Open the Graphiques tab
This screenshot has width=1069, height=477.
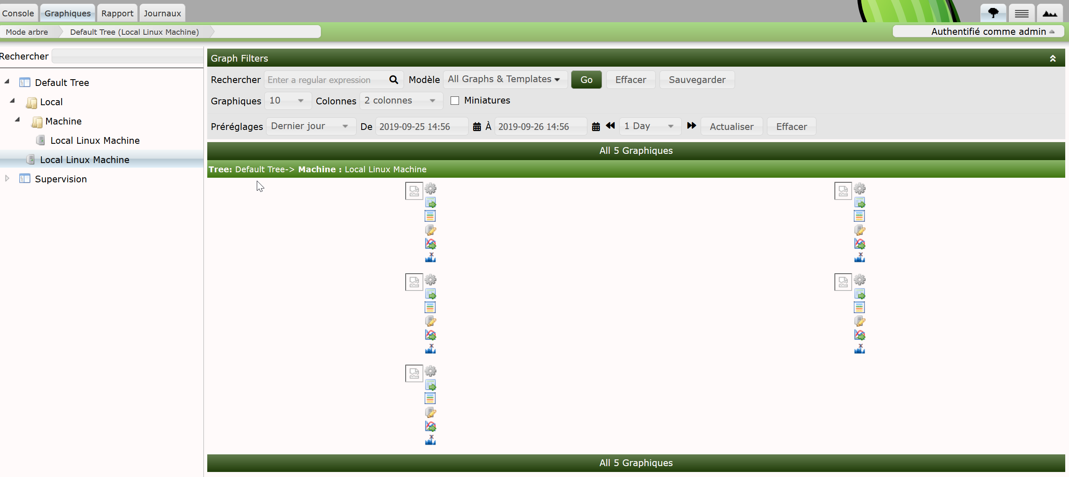[68, 13]
